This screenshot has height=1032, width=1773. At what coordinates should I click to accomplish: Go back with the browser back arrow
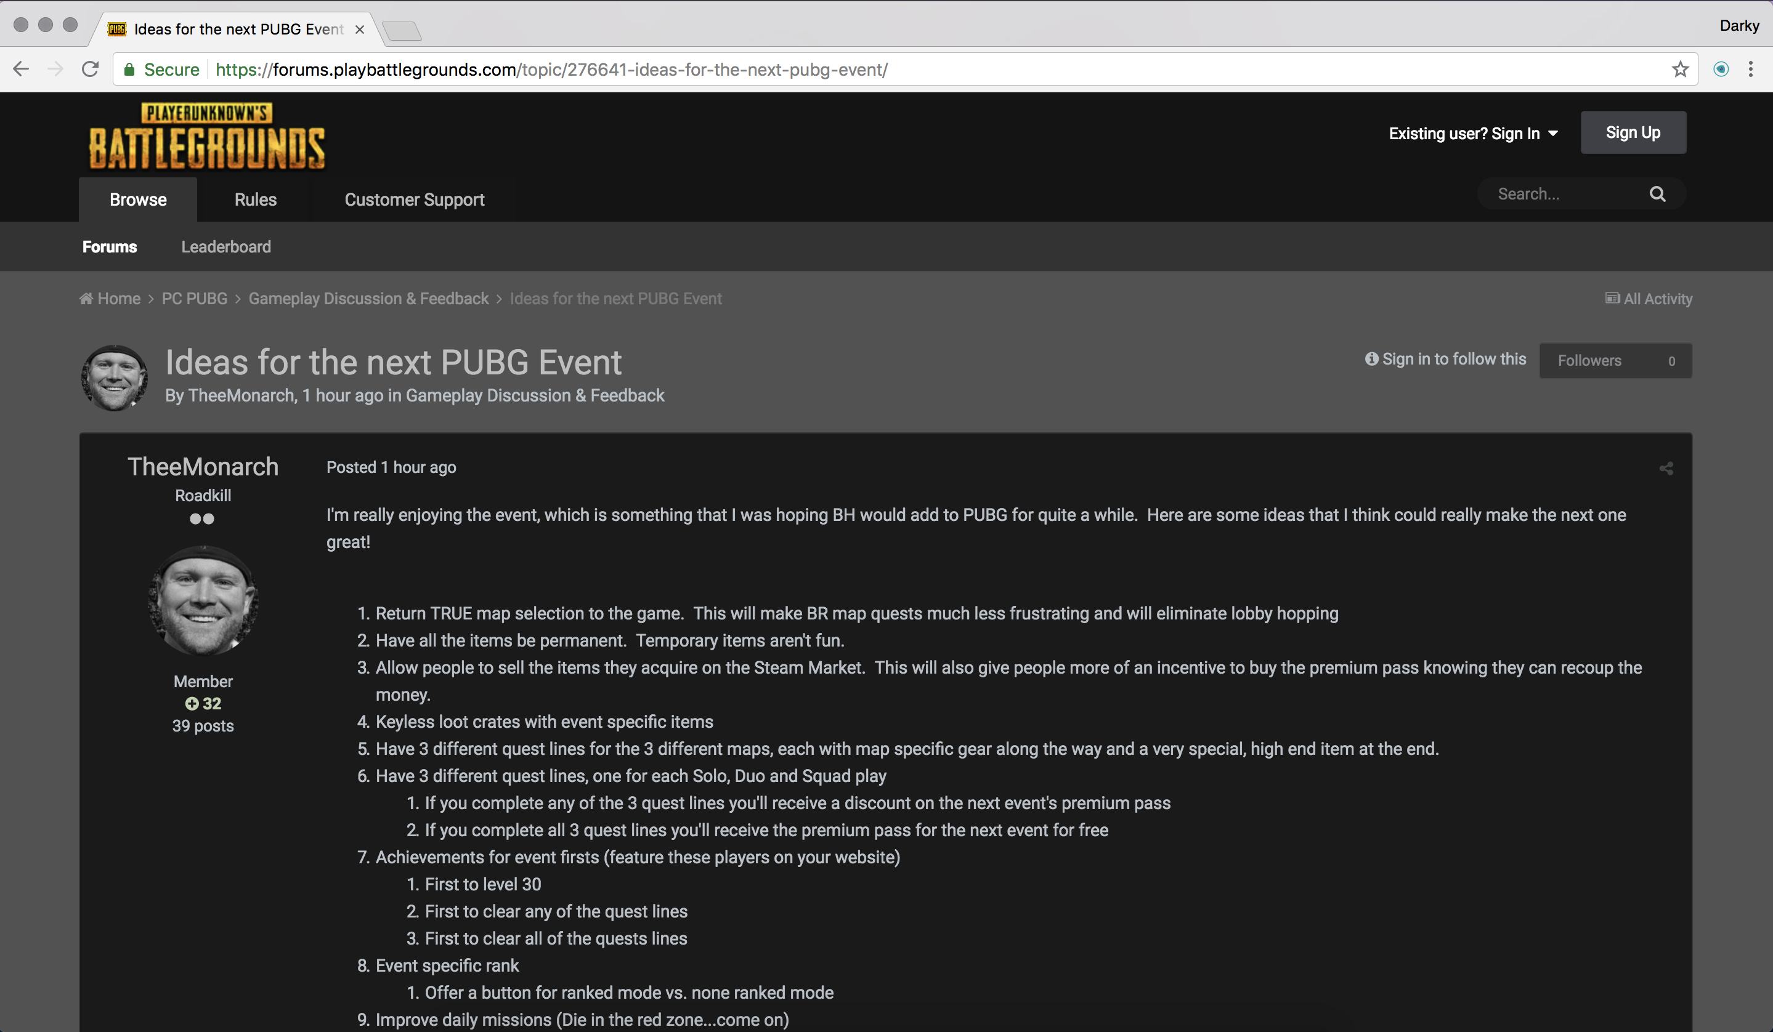coord(21,69)
